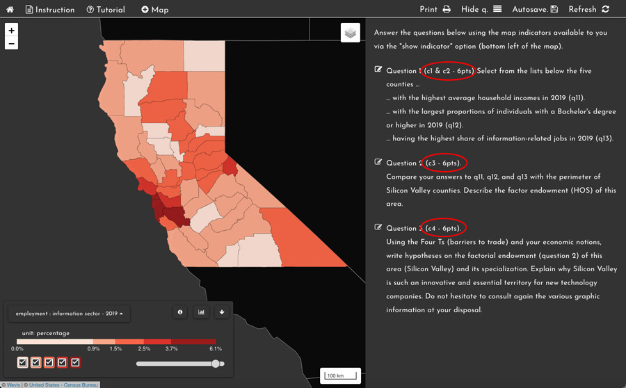Image resolution: width=626 pixels, height=388 pixels.
Task: Toggle the fifth legend class checkbox (3.7%–6.1%)
Action: pos(75,362)
